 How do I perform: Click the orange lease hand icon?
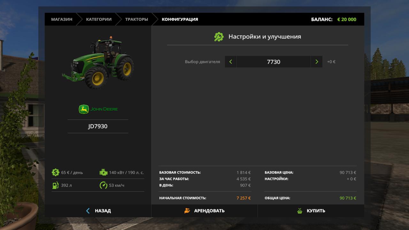tap(187, 211)
